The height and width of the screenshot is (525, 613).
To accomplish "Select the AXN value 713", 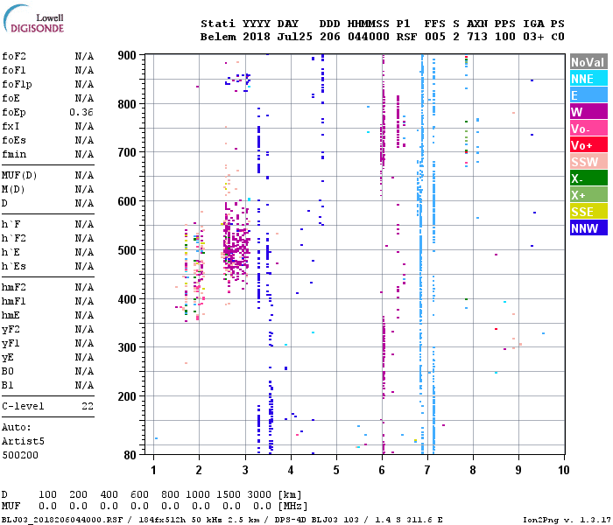I will click(477, 37).
